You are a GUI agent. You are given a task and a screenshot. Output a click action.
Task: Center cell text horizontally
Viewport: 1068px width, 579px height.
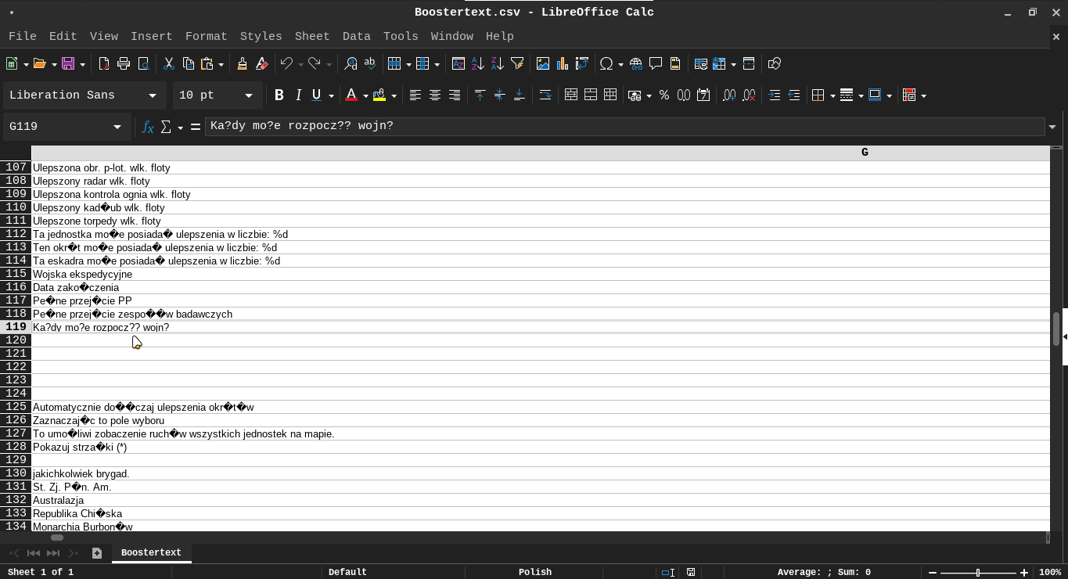click(435, 95)
